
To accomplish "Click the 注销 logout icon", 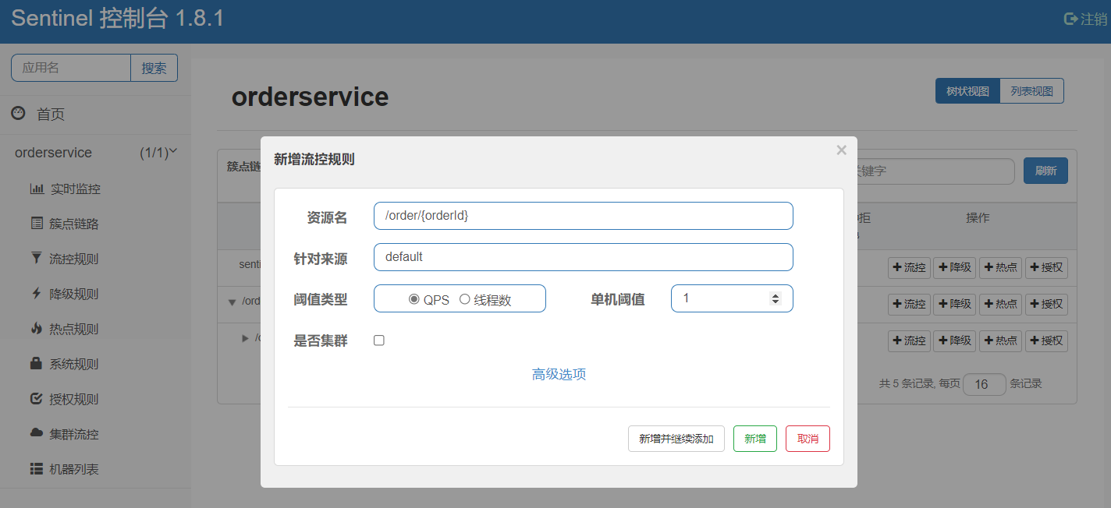I will click(x=1070, y=19).
